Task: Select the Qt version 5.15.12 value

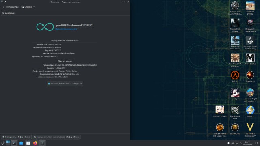Action: click(x=58, y=50)
